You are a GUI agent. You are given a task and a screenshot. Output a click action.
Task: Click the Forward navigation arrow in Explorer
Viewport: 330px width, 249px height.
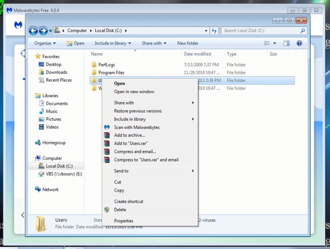[x=43, y=31]
